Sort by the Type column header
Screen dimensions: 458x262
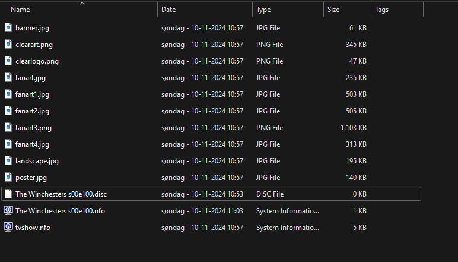click(263, 10)
